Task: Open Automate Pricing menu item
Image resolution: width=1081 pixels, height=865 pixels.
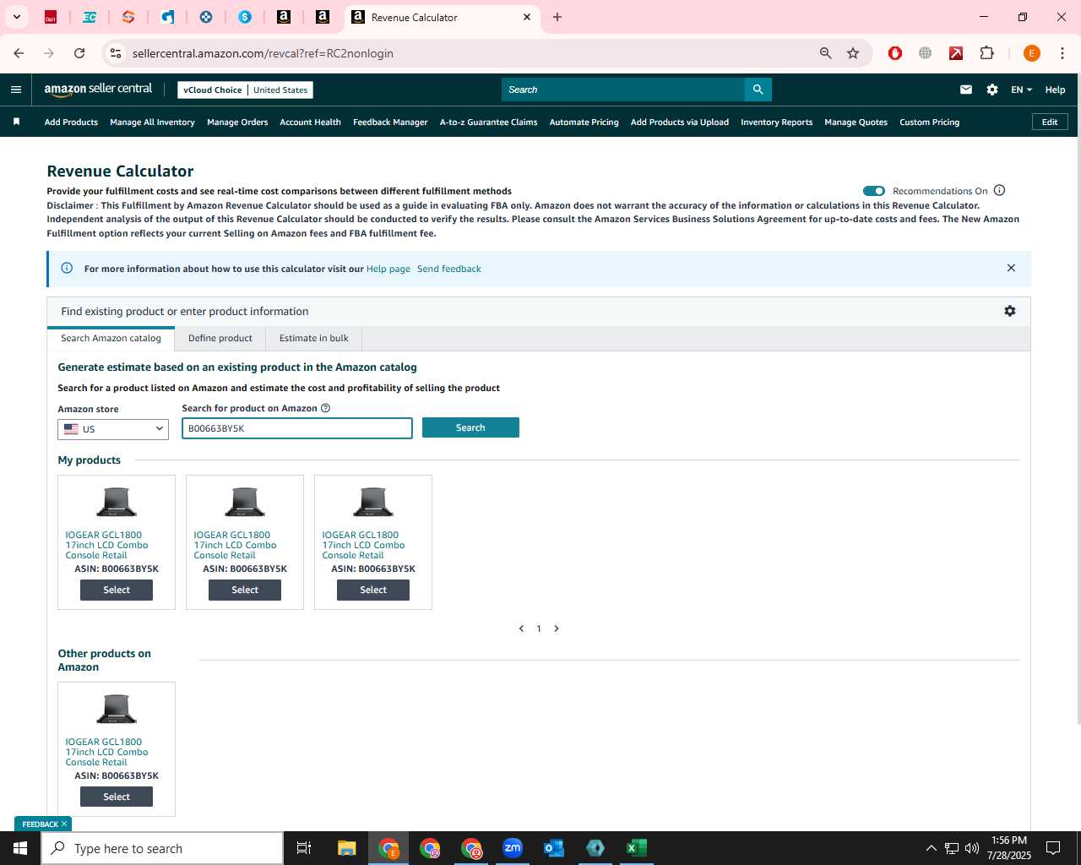Action: (x=584, y=122)
